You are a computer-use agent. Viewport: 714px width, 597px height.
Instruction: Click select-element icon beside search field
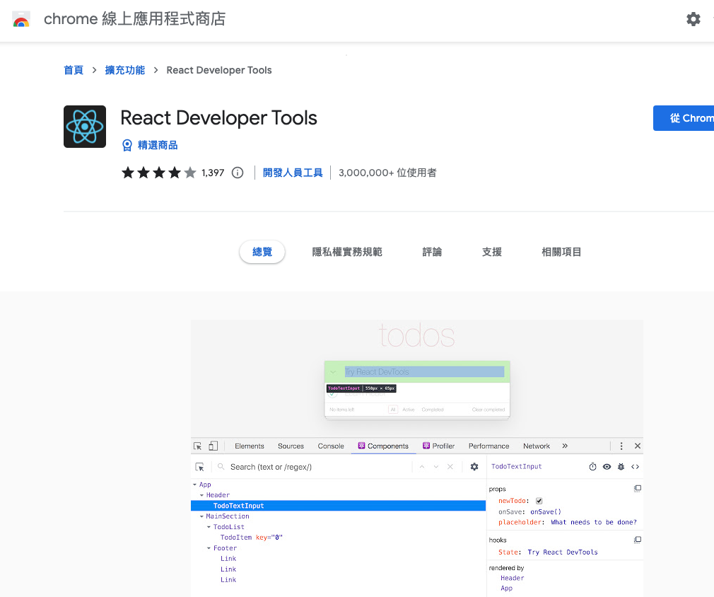(199, 467)
